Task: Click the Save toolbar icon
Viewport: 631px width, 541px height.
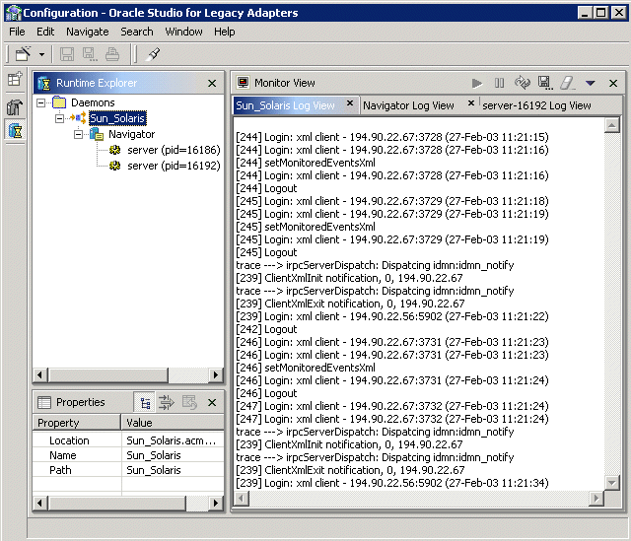Action: click(67, 54)
